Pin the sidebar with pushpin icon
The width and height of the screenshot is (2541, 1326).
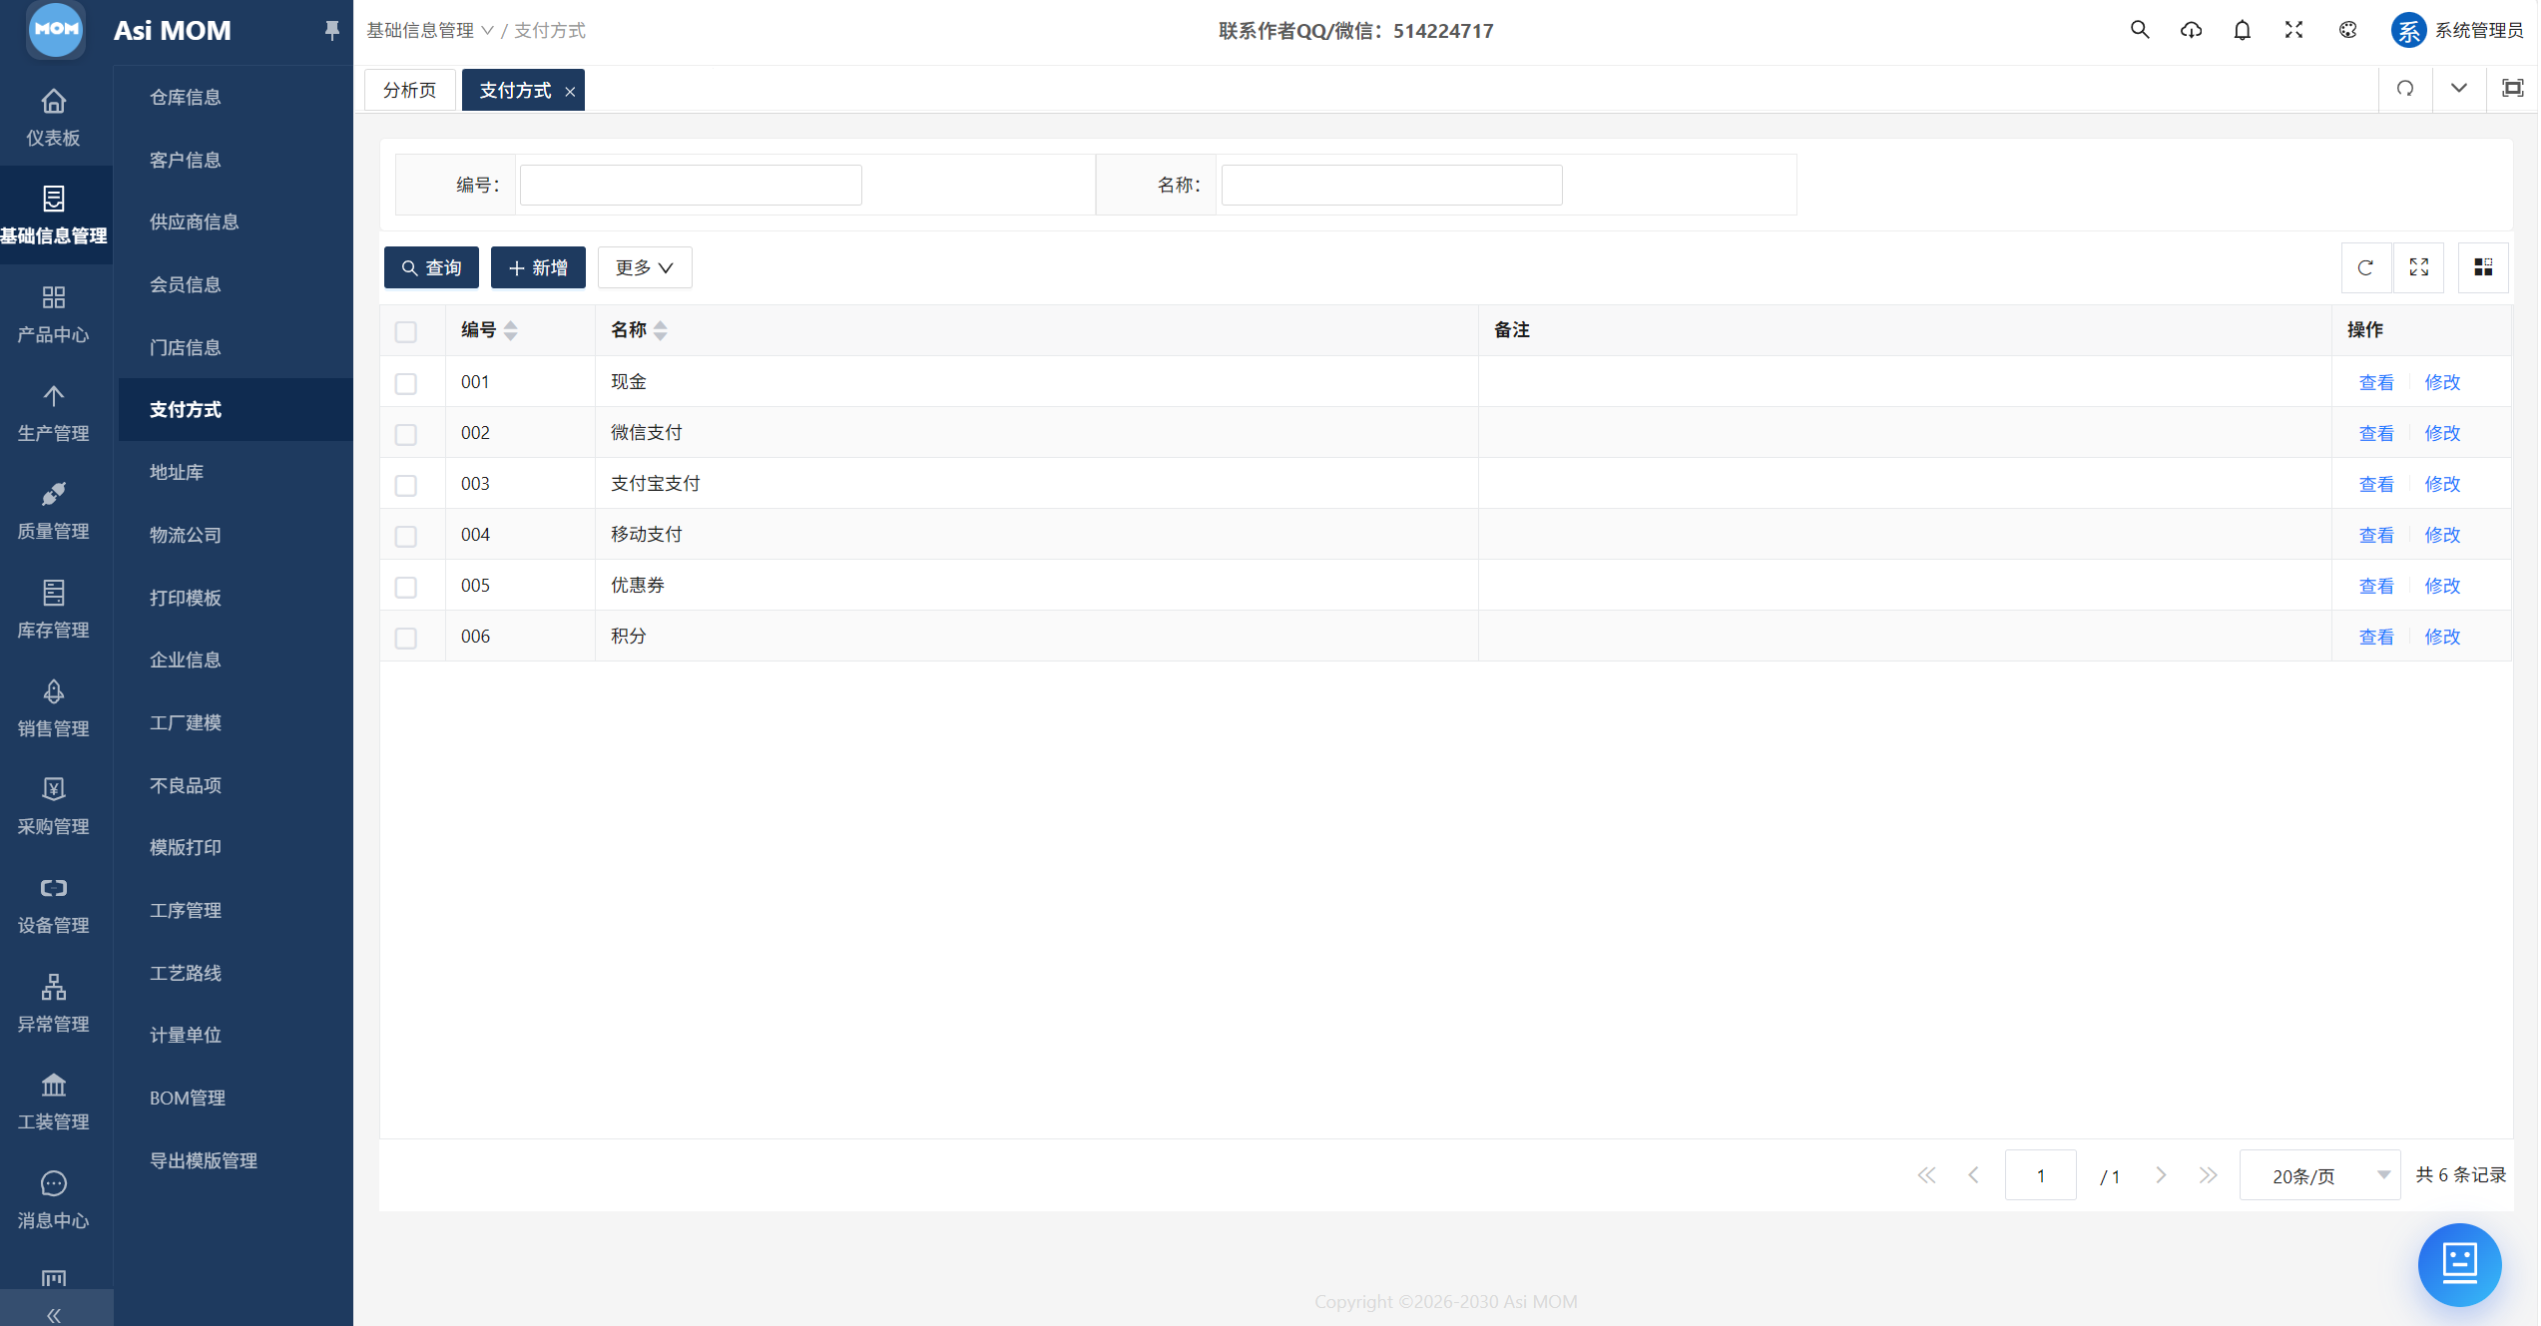tap(331, 30)
